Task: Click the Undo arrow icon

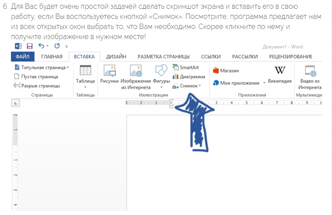Action: pyautogui.click(x=41, y=46)
